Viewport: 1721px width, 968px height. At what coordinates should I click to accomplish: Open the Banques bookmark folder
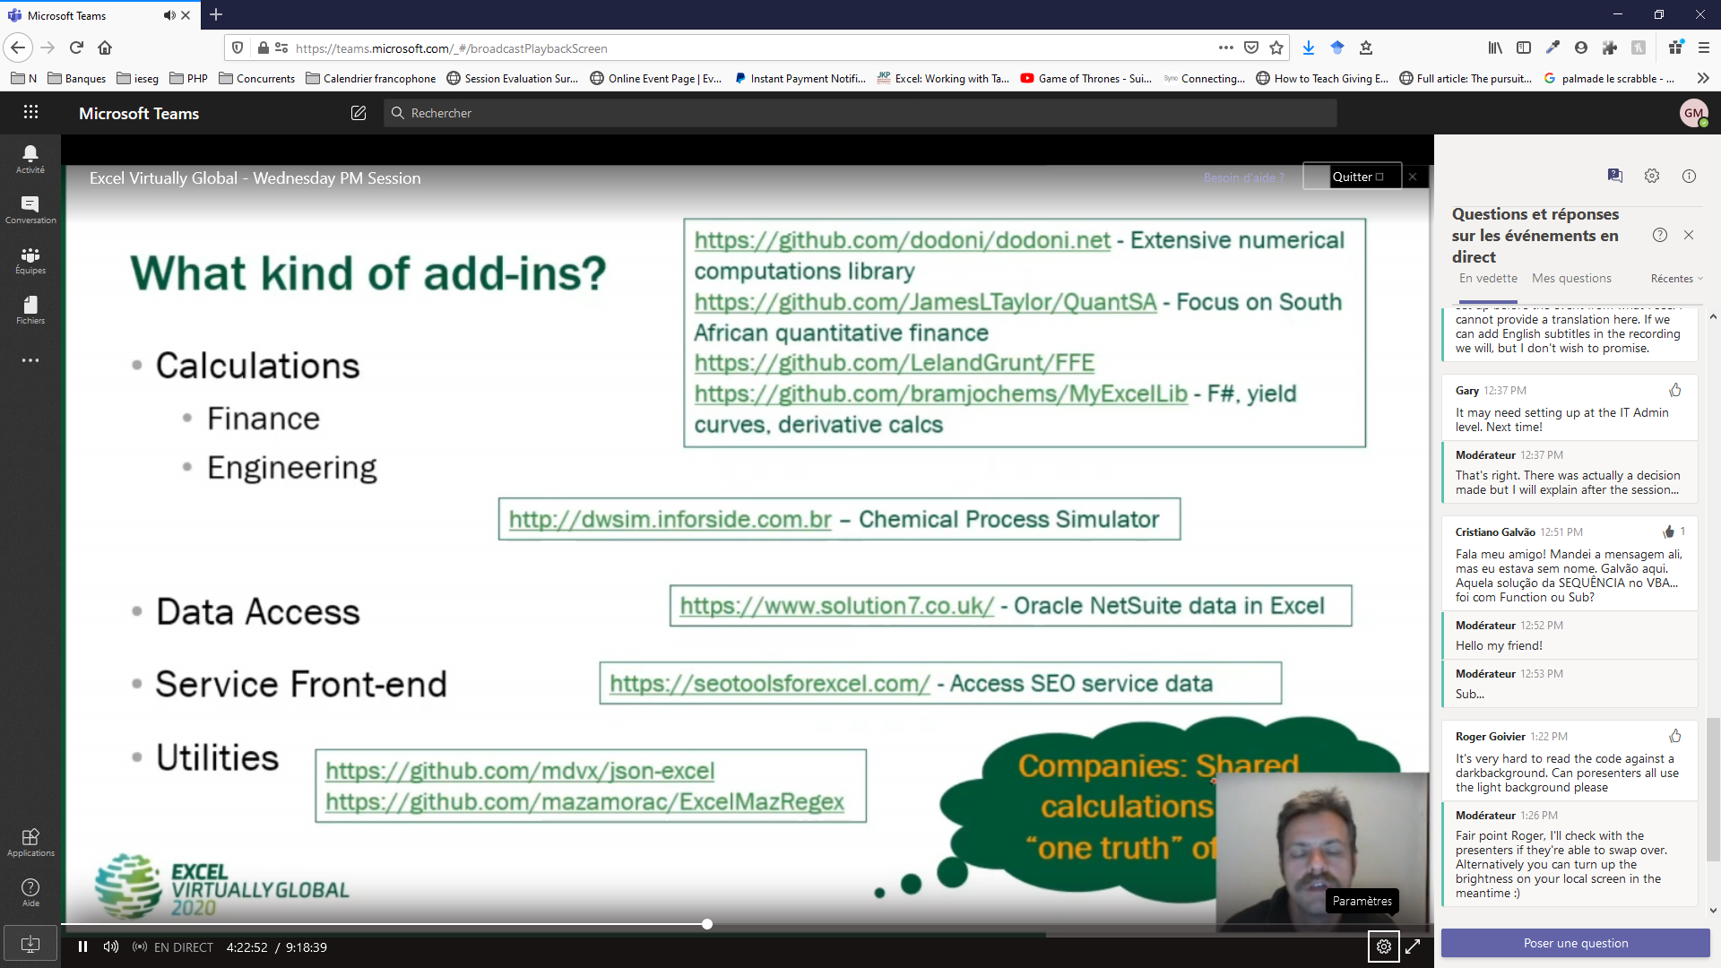77,78
